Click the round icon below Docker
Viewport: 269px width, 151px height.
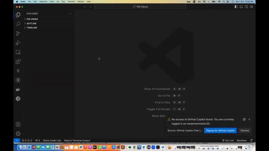click(18, 99)
